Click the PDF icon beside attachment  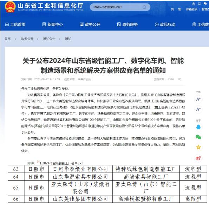click(38, 162)
